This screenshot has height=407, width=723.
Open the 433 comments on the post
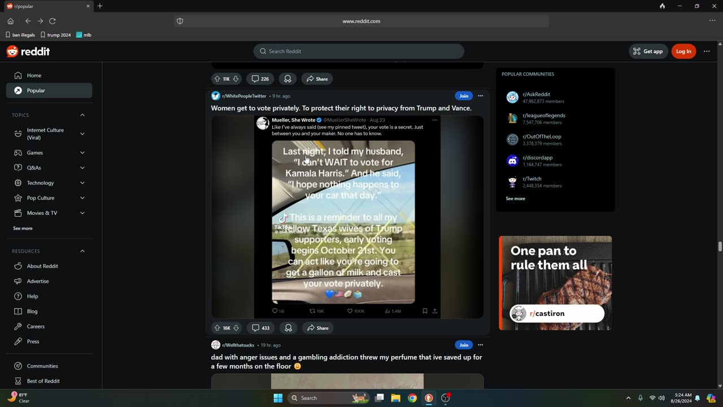coord(260,328)
